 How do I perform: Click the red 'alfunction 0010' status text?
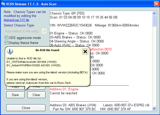tap(101, 49)
